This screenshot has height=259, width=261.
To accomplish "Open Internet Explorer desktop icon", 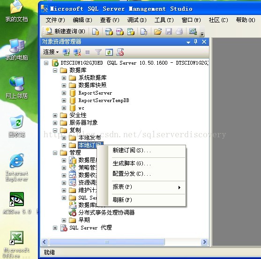I will (x=16, y=167).
